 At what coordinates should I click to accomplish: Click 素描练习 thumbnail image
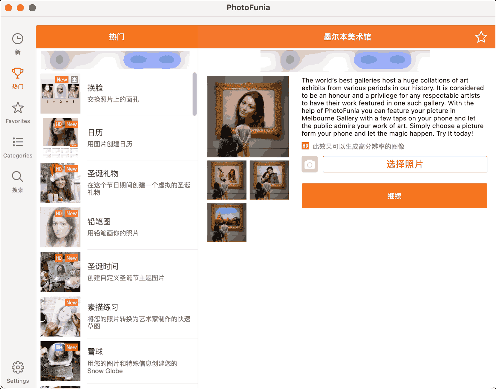pos(60,316)
